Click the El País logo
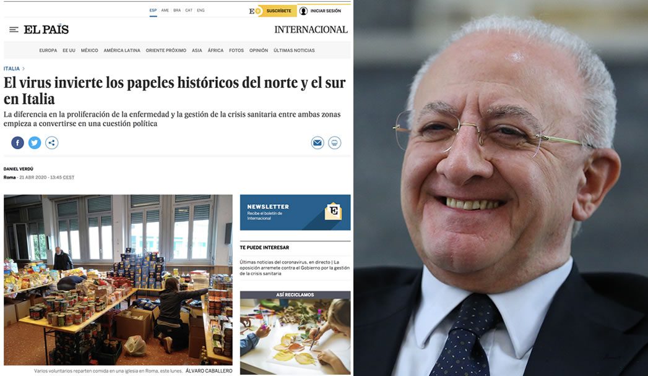The height and width of the screenshot is (376, 648). pyautogui.click(x=46, y=29)
